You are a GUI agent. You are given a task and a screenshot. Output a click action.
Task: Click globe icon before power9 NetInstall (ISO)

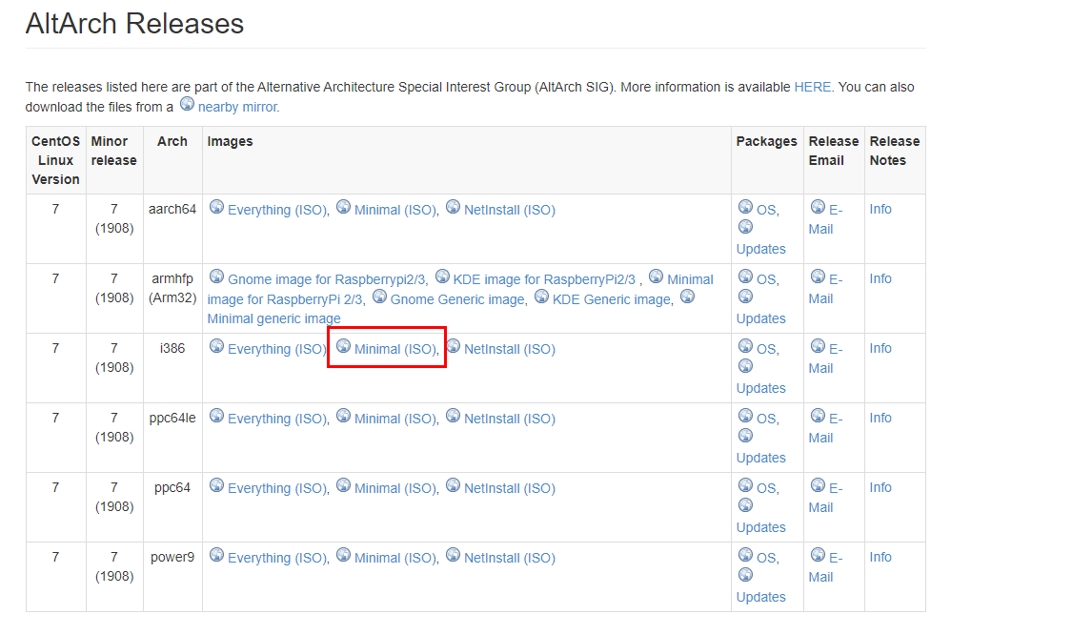point(454,555)
